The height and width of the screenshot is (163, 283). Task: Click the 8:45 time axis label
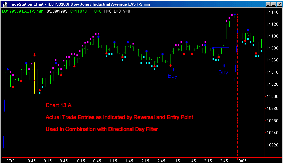tap(32, 161)
